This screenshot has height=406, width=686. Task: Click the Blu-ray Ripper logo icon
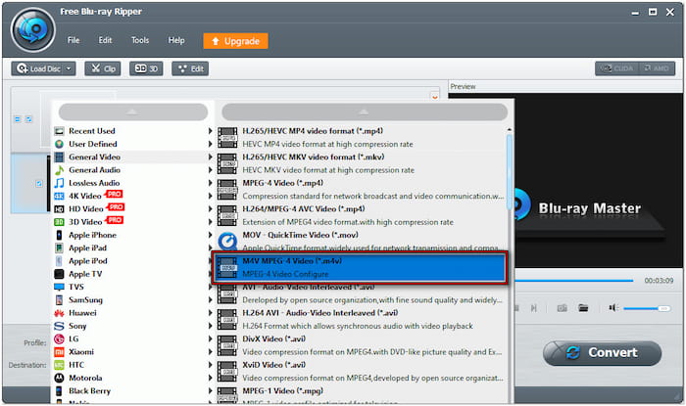point(33,30)
